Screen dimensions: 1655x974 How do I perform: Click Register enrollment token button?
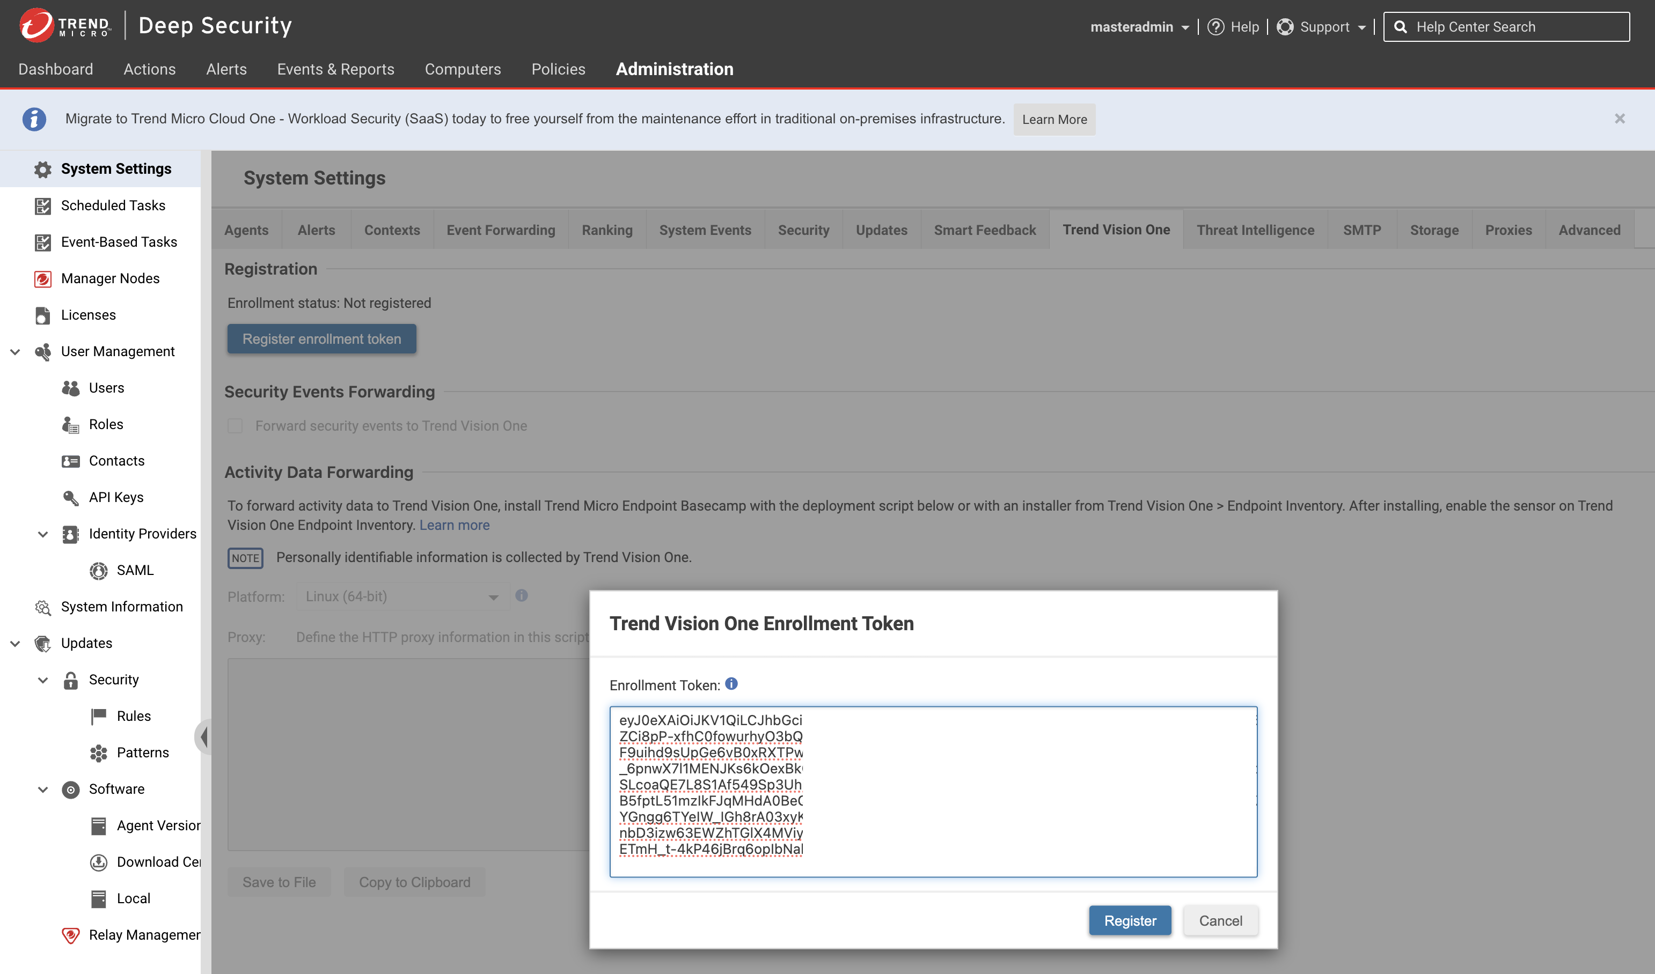click(x=322, y=338)
